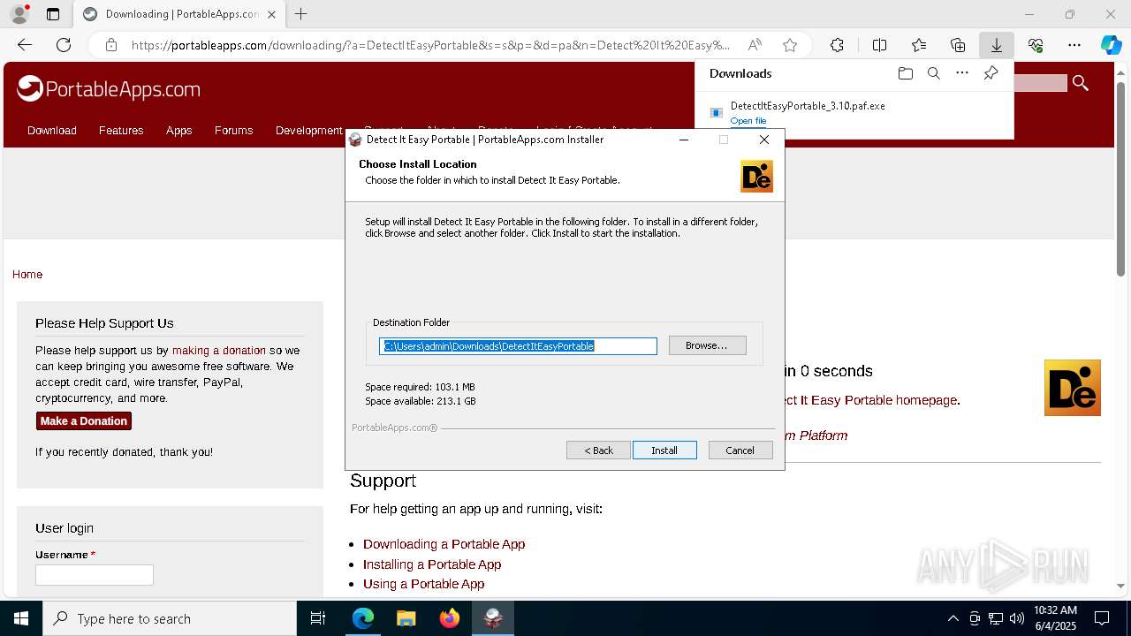The image size is (1131, 636).
Task: Launch Firefox from taskbar
Action: [450, 618]
